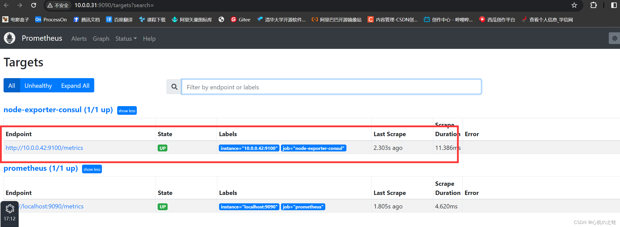Open the 课程下载 bookmark
The image size is (620, 227).
click(x=152, y=20)
